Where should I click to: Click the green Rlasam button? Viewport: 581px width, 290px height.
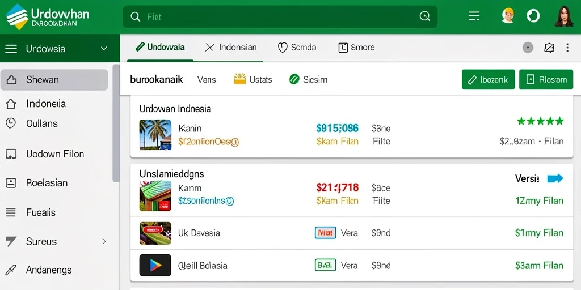[546, 79]
